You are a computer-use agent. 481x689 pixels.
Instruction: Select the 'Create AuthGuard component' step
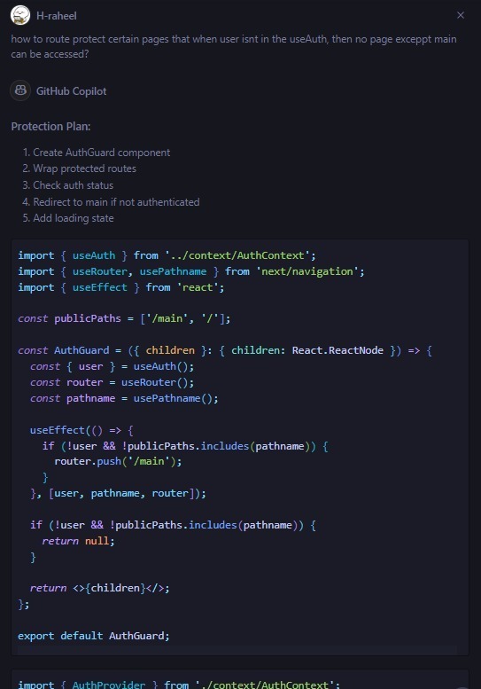97,153
